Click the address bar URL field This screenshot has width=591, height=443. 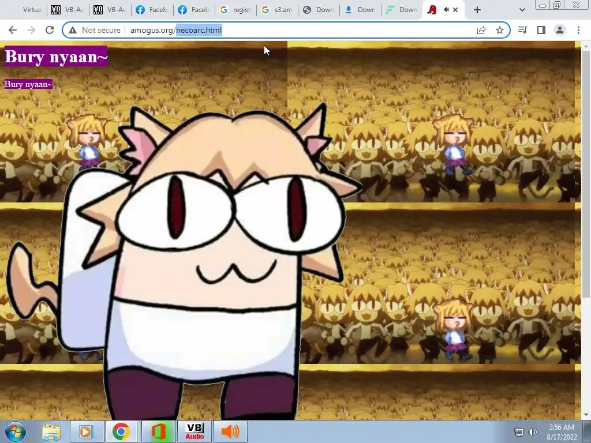coord(286,30)
